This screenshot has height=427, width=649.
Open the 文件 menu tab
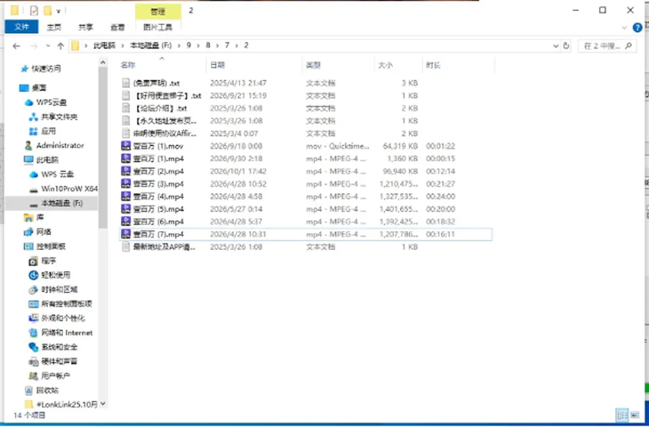tap(22, 27)
